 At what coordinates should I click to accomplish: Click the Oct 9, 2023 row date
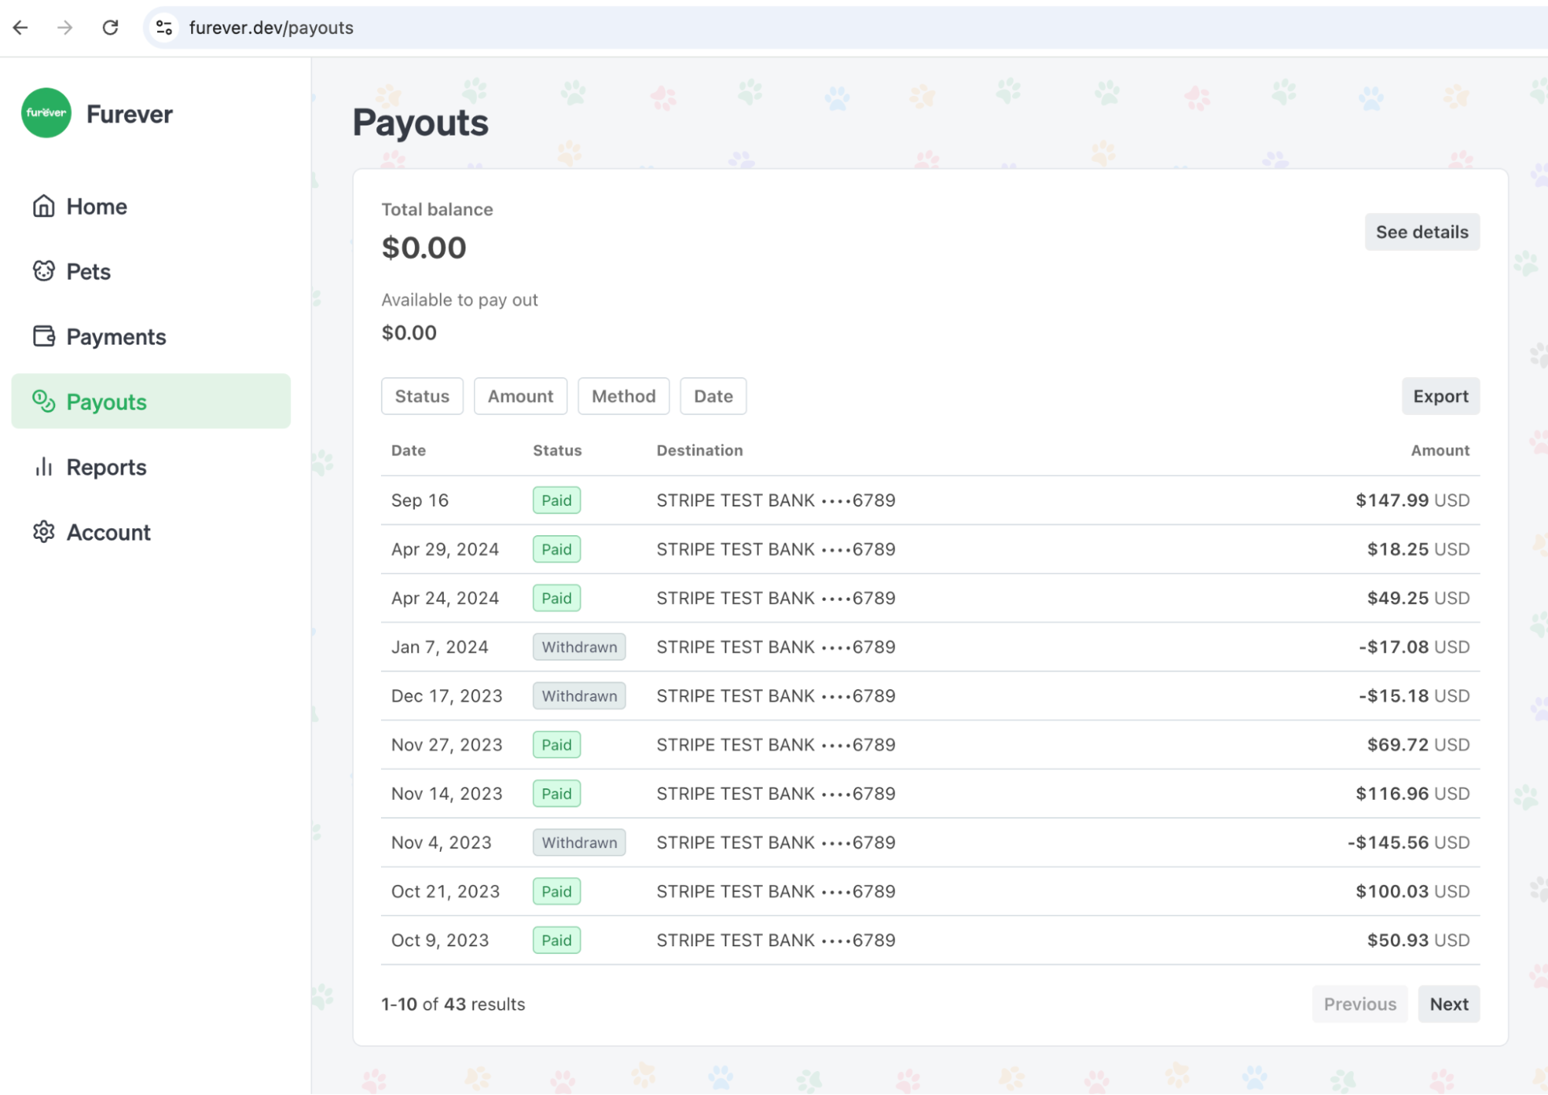point(440,940)
